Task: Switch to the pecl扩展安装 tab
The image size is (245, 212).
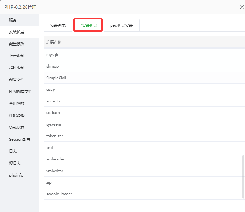Action: point(122,25)
